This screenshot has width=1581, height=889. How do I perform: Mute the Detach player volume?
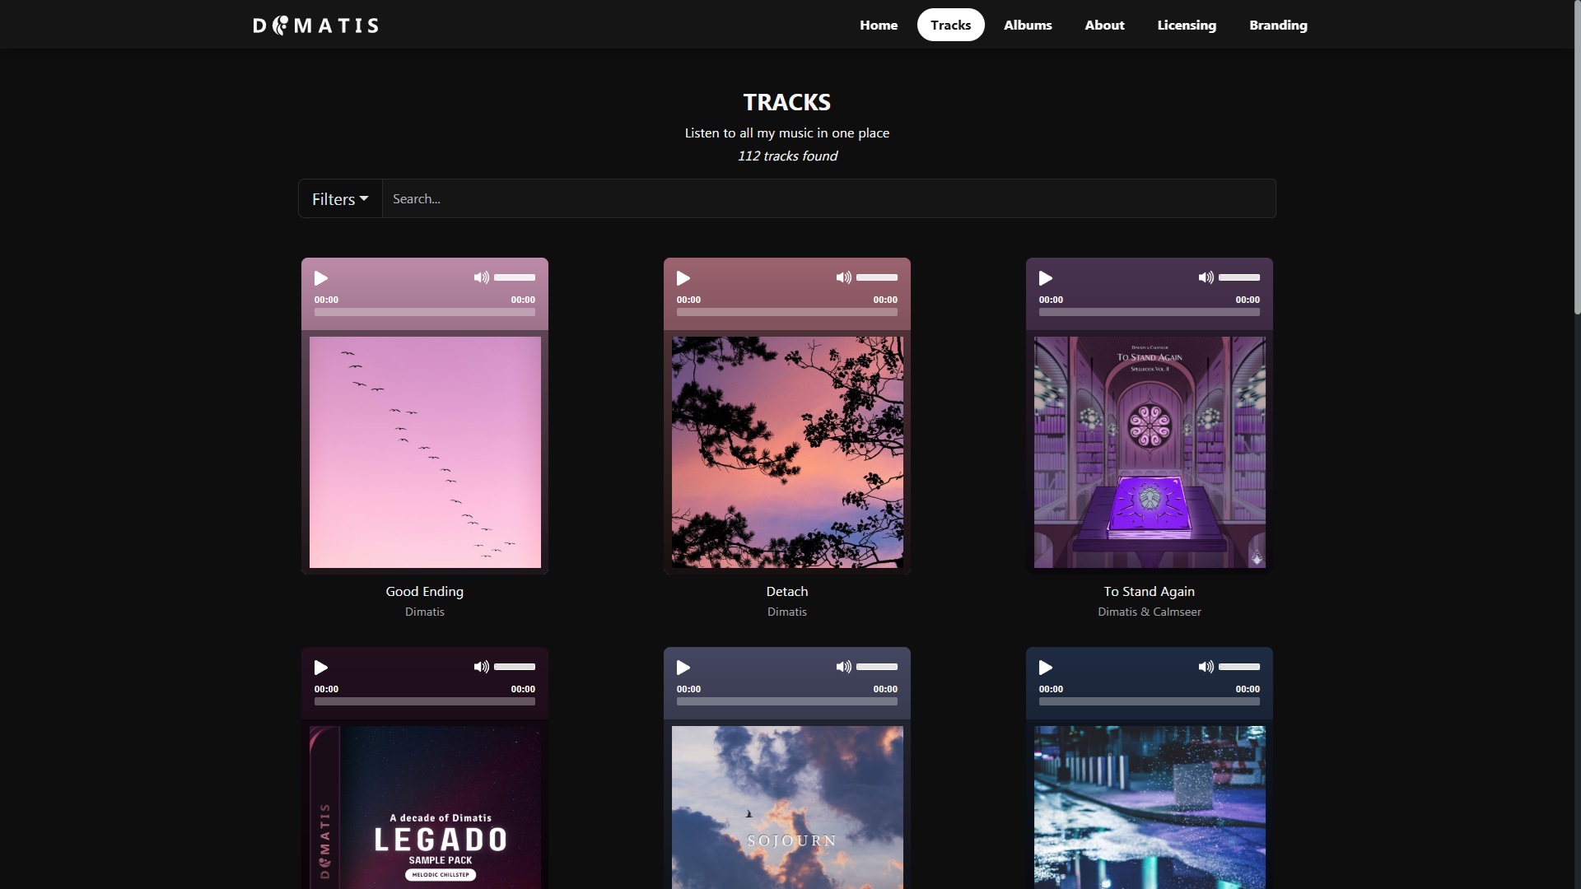point(844,277)
